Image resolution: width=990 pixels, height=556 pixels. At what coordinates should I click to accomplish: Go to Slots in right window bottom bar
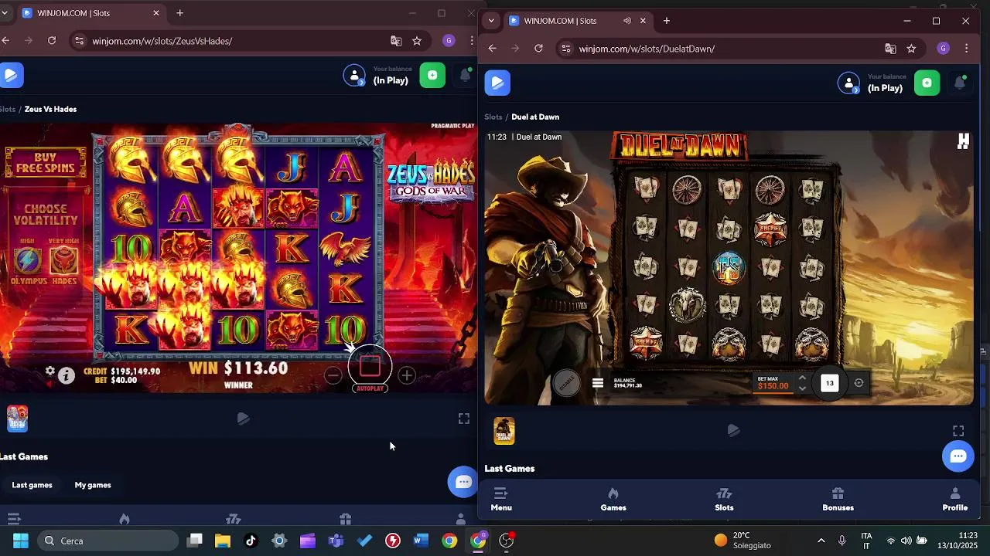[x=724, y=500]
